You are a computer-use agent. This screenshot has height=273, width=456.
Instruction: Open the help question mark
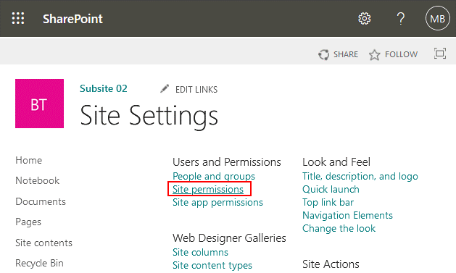click(401, 19)
